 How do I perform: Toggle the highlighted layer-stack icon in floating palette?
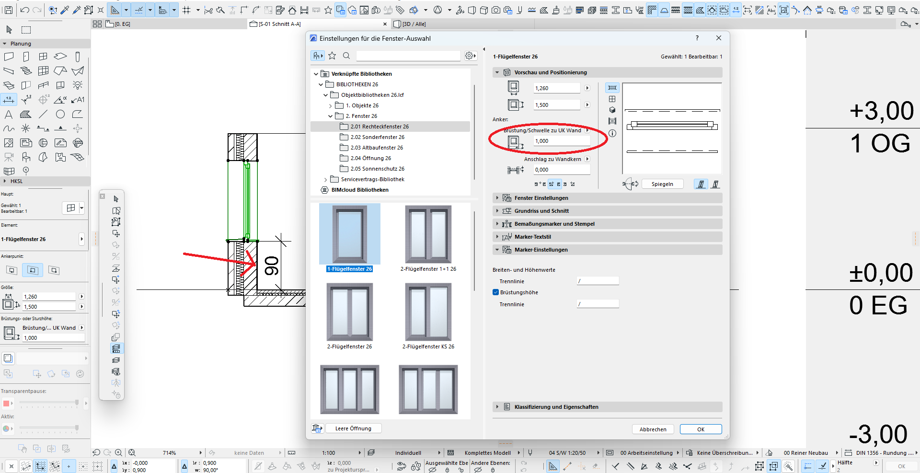point(116,348)
